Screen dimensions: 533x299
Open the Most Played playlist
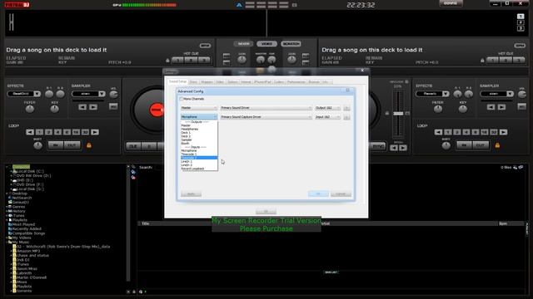pos(23,224)
